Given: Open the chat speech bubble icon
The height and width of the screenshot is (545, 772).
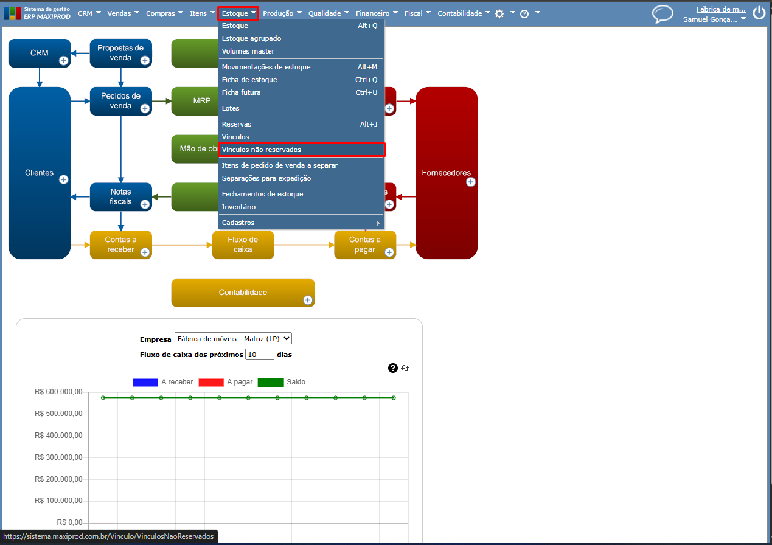Looking at the screenshot, I should tap(662, 14).
